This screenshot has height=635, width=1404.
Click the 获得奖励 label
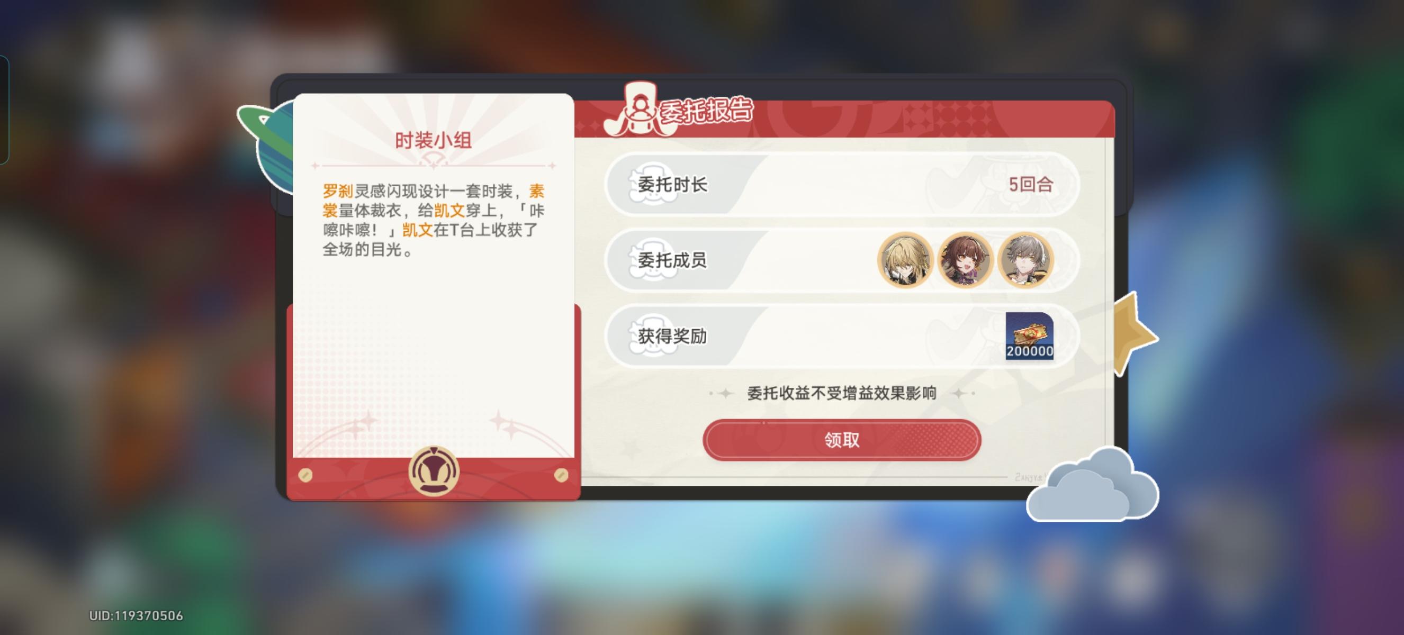click(672, 336)
